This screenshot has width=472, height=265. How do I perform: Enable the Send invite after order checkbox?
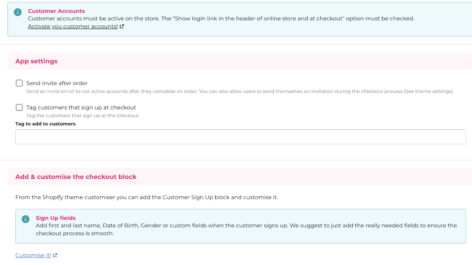tap(19, 83)
